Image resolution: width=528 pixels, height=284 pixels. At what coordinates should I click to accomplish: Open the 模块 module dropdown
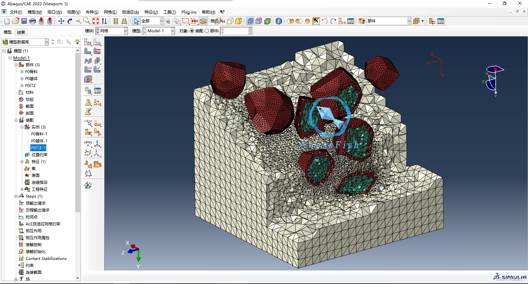(x=112, y=31)
